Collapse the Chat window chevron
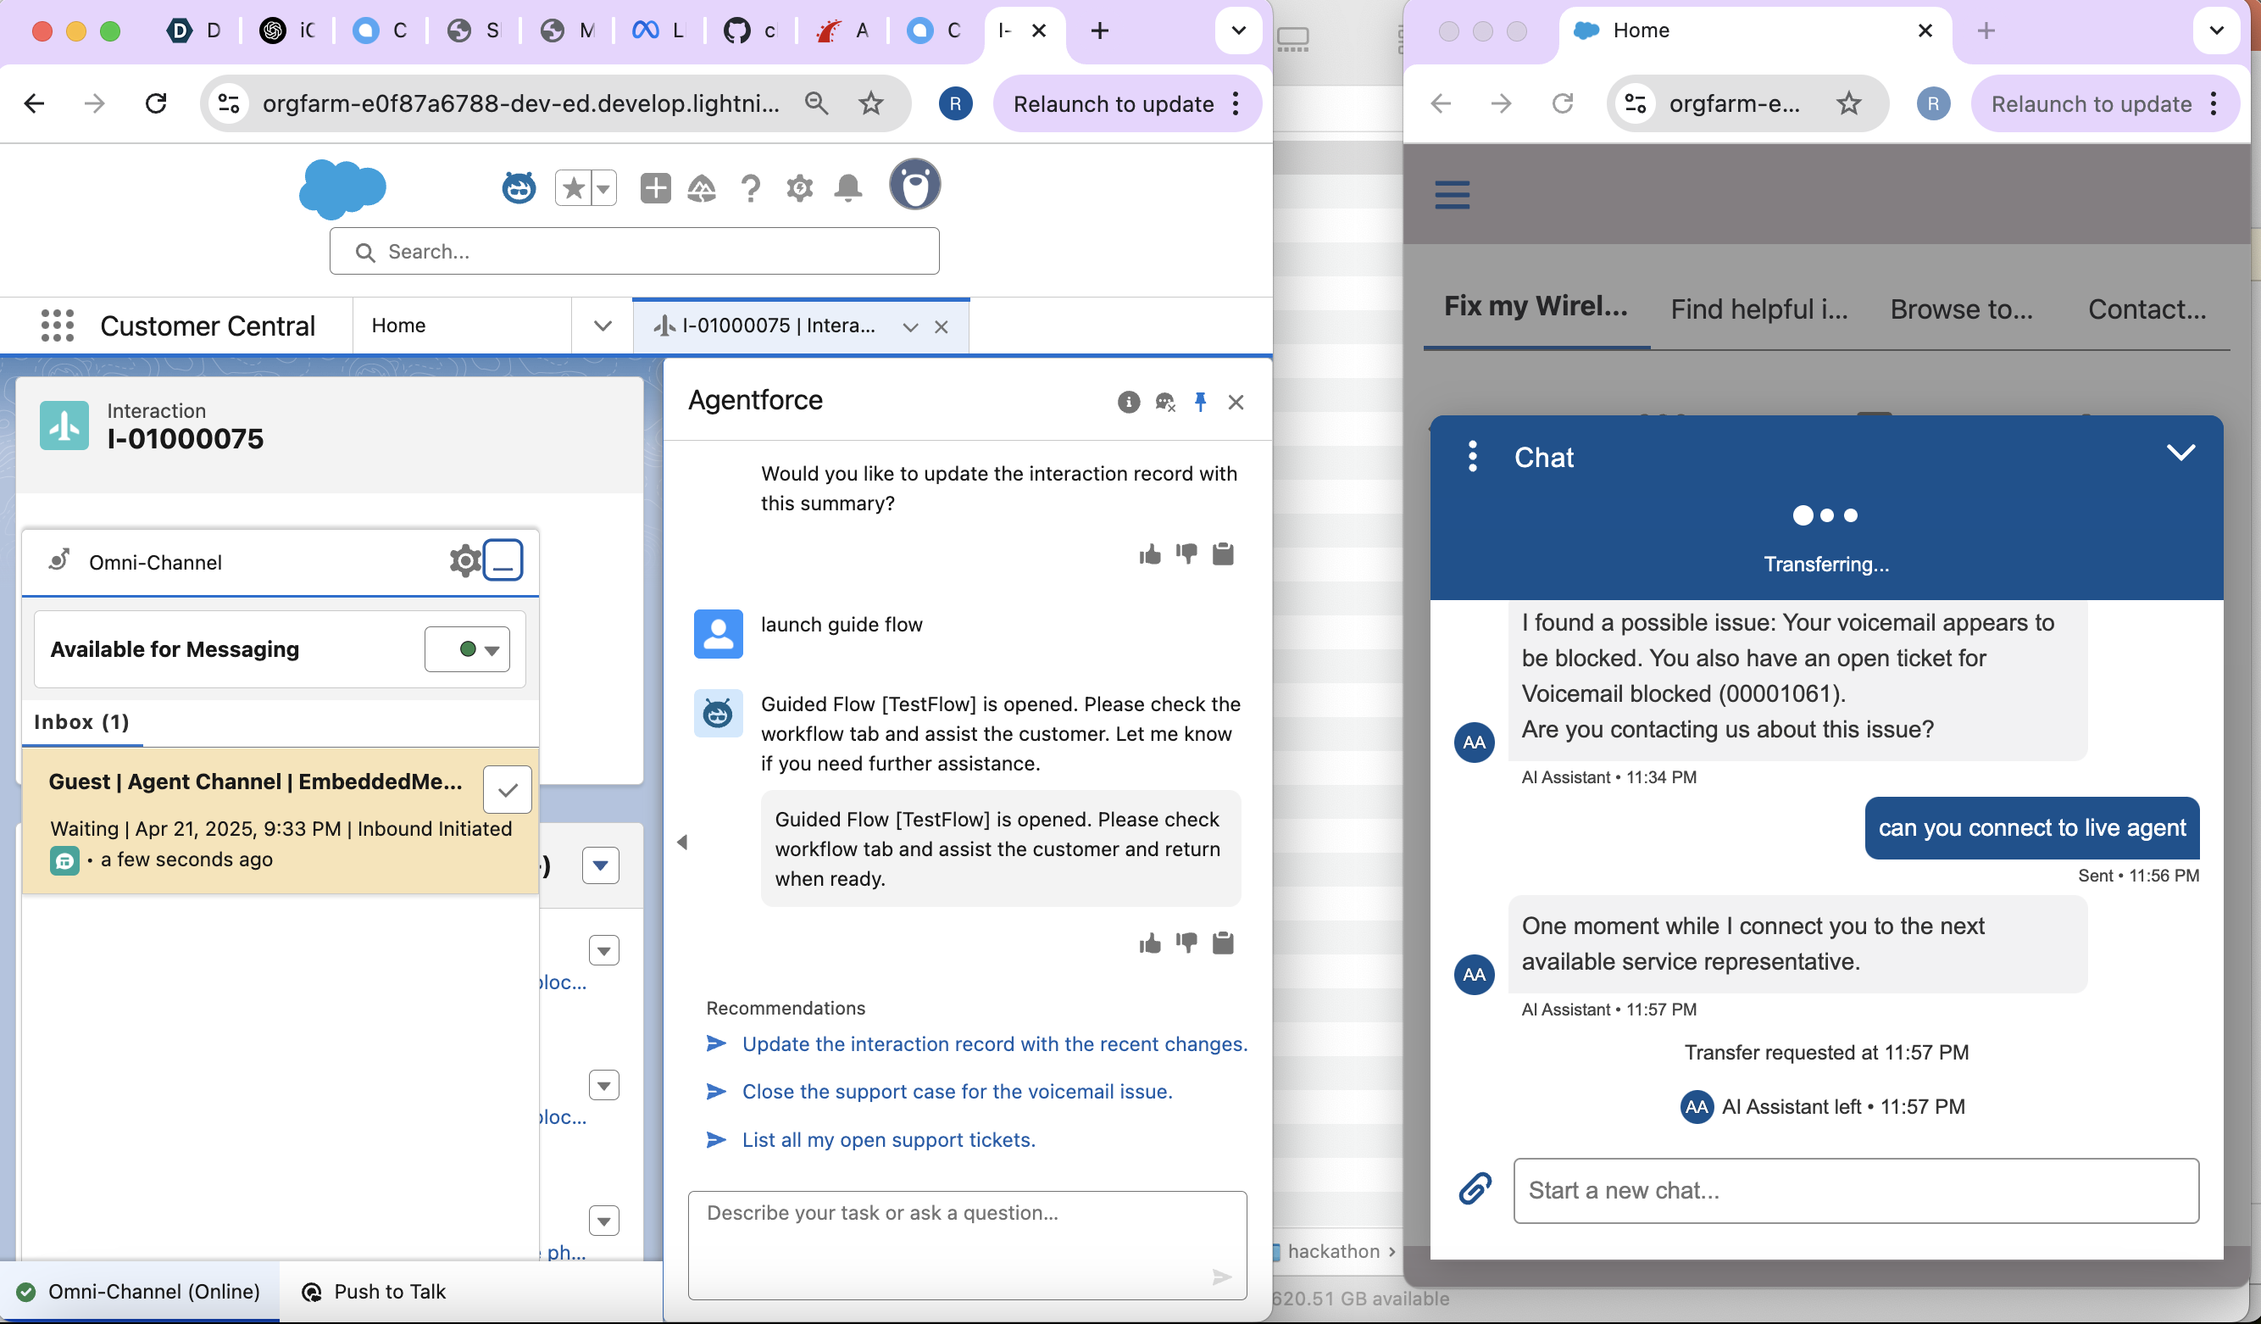Image resolution: width=2261 pixels, height=1324 pixels. (x=2180, y=453)
